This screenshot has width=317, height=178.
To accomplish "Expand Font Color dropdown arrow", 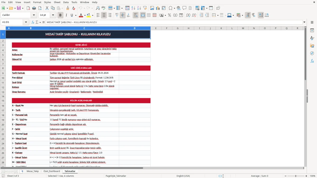I will point(85,15).
